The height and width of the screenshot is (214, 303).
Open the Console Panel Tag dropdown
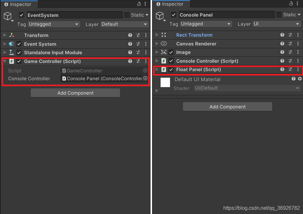[x=206, y=24]
